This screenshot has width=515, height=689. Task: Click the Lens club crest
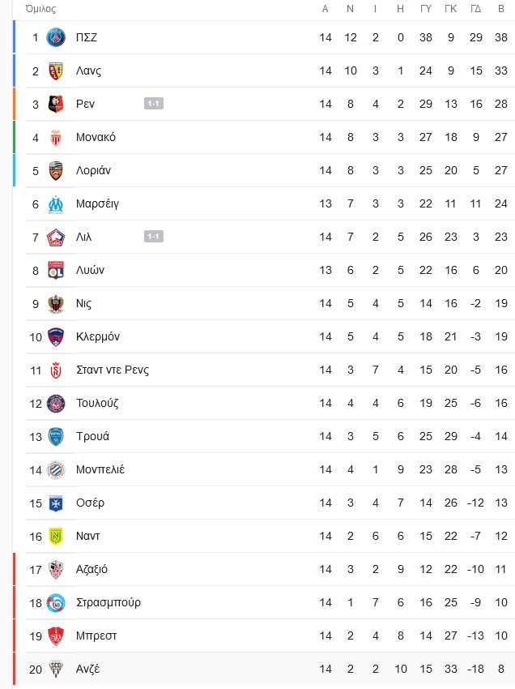click(56, 71)
